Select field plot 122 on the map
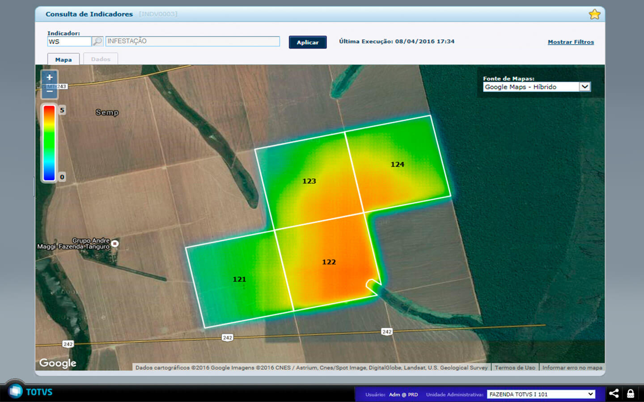Viewport: 644px width, 402px height. click(x=329, y=262)
